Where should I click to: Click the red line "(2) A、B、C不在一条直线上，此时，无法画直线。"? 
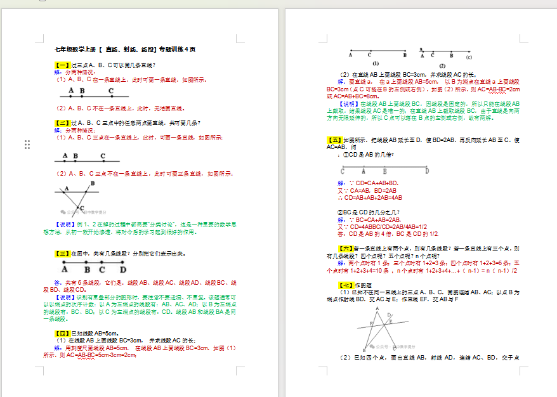pos(121,108)
